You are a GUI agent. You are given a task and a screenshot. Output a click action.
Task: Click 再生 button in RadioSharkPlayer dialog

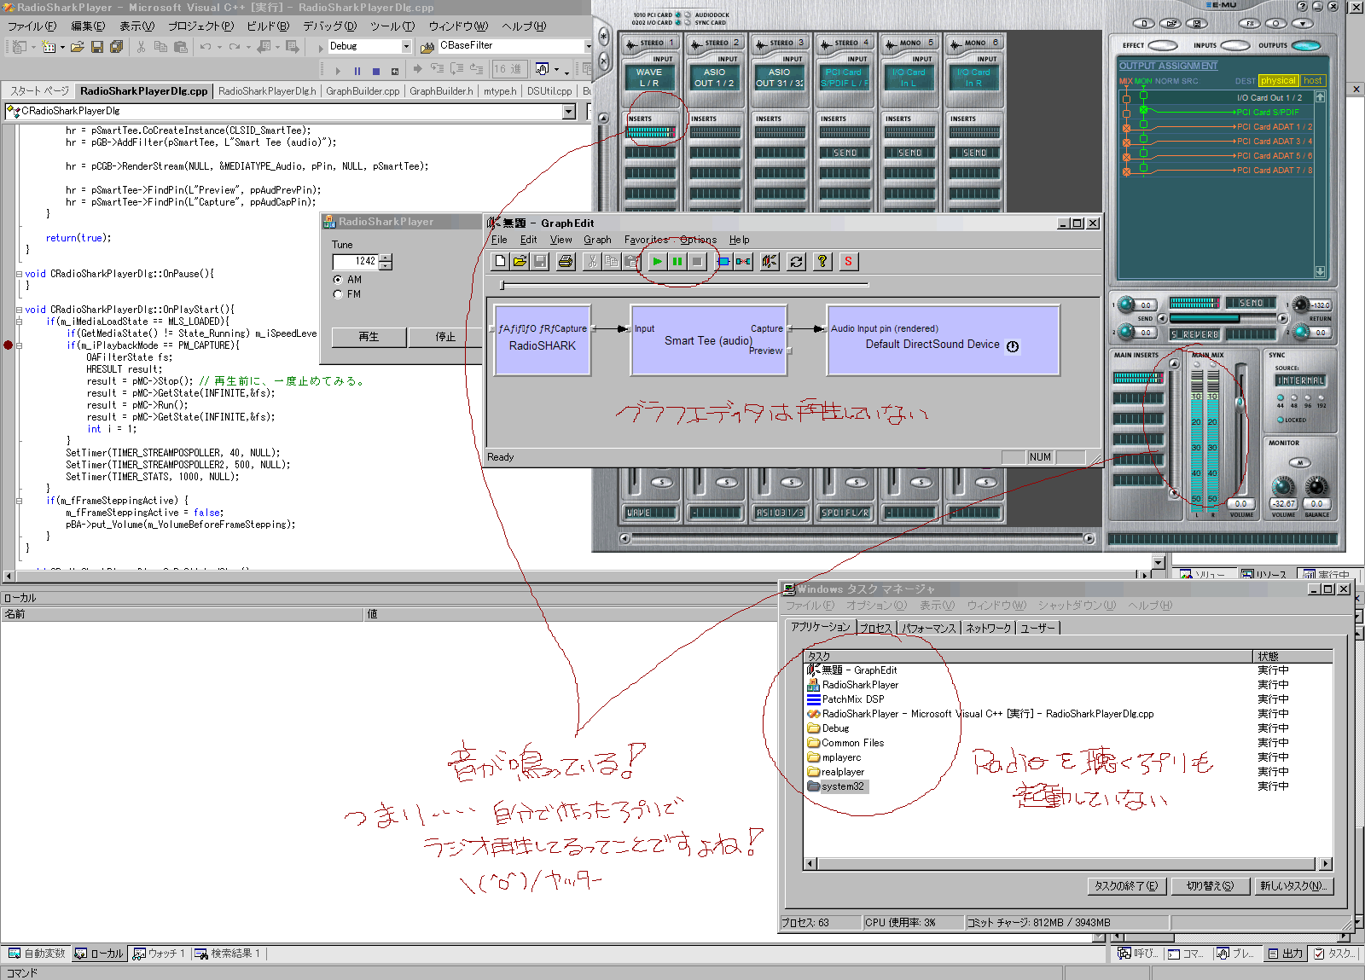click(x=369, y=337)
